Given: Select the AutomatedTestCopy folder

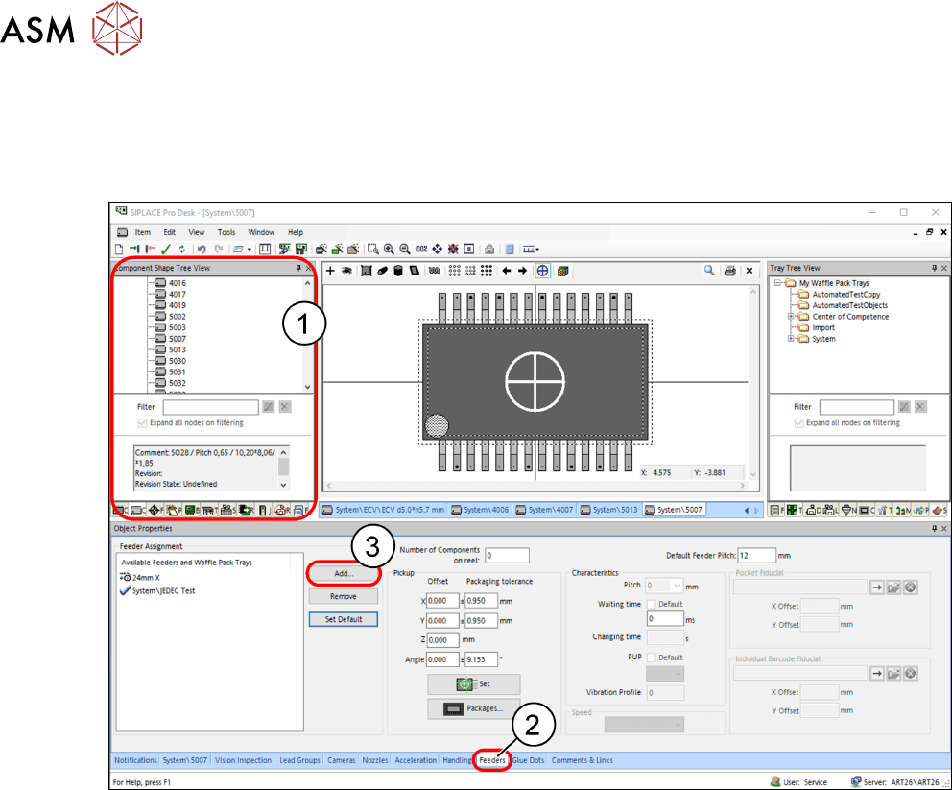Looking at the screenshot, I should coord(845,295).
